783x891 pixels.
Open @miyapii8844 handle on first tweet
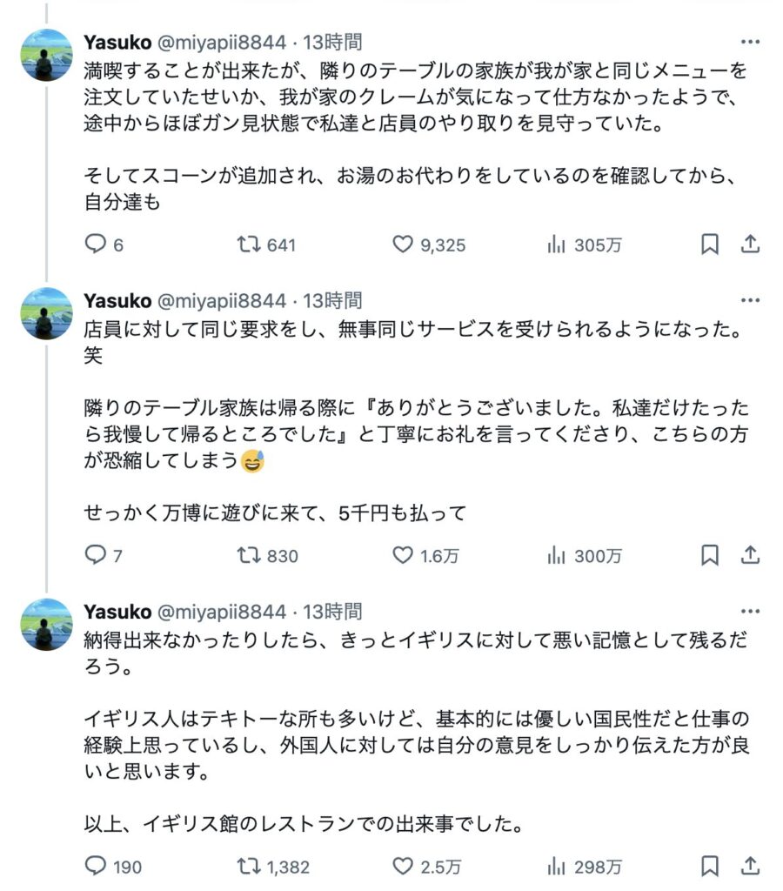click(220, 42)
